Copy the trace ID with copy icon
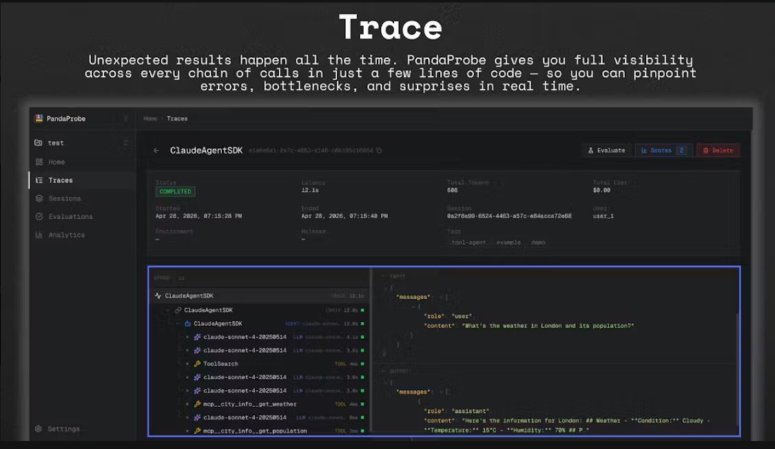The width and height of the screenshot is (775, 449). [379, 151]
